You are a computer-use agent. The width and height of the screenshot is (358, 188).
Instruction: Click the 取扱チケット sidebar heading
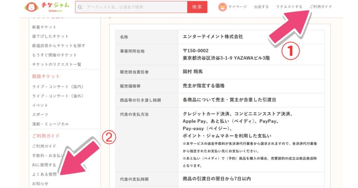46,76
